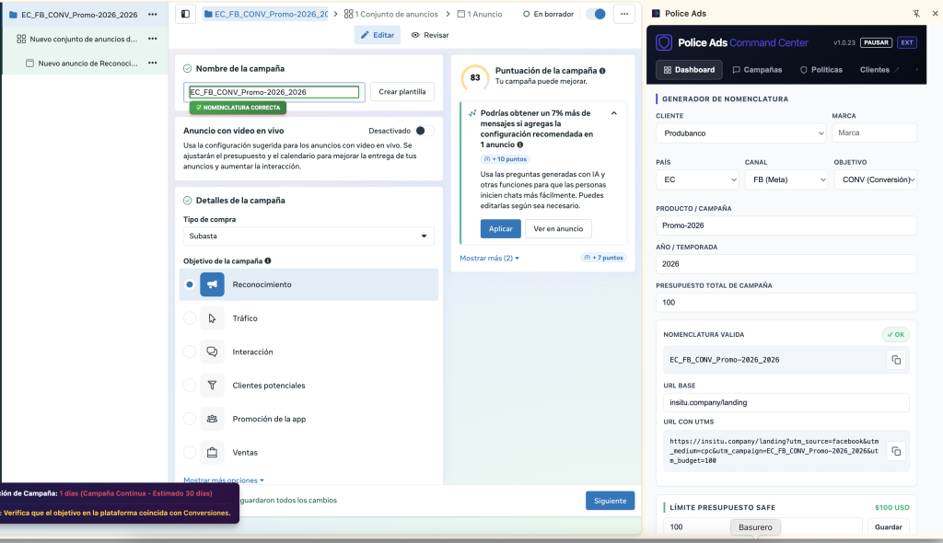Click the campaign name input field
This screenshot has height=543, width=943.
[274, 92]
